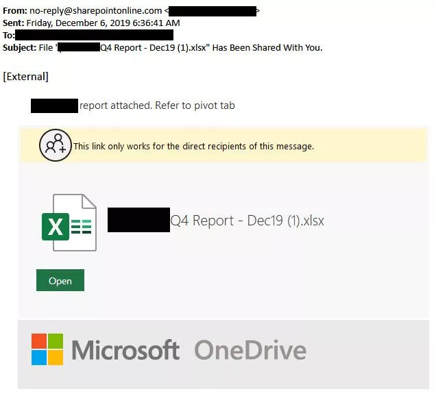Click the 'Subject:' header label
The width and height of the screenshot is (436, 398).
(x=20, y=47)
